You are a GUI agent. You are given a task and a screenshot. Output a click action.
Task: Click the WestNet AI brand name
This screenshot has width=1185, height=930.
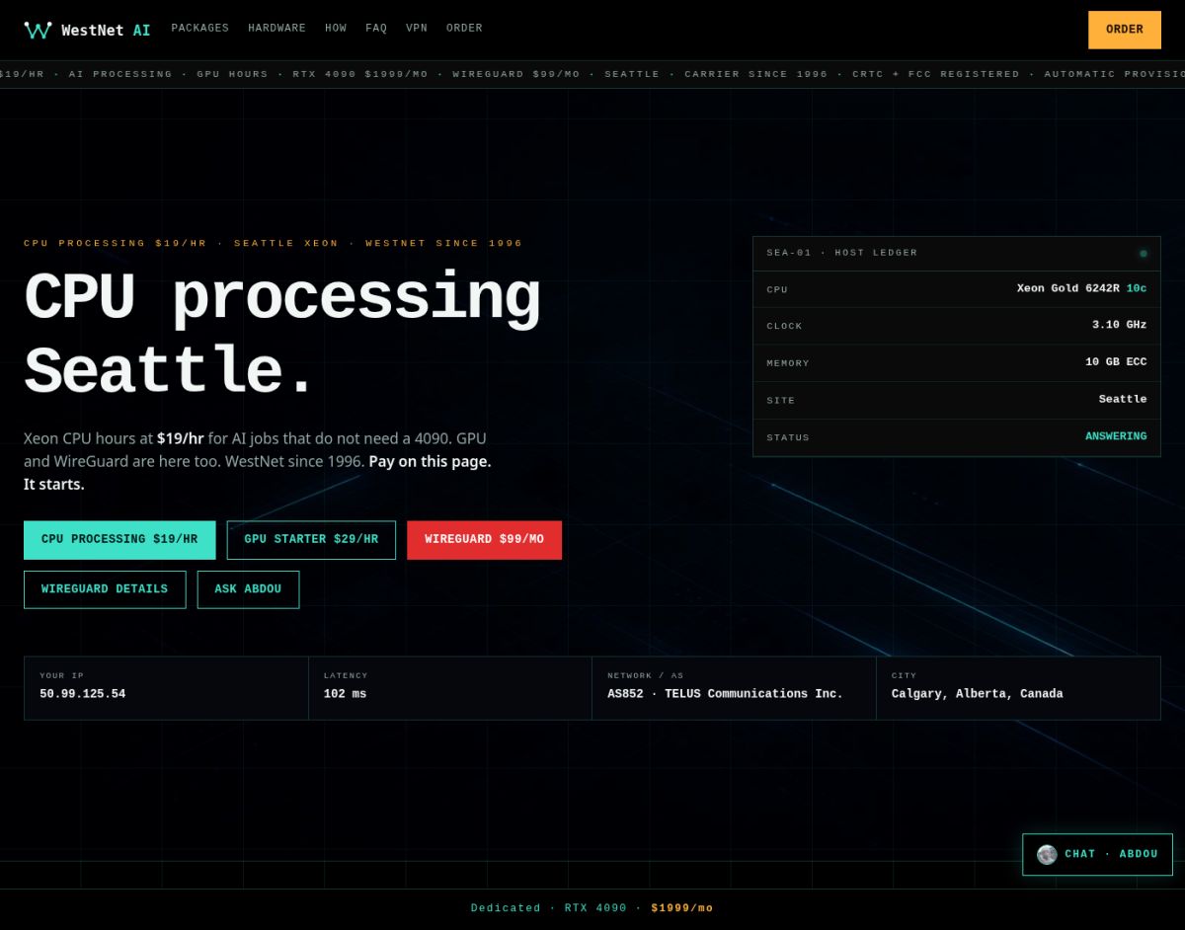[106, 31]
